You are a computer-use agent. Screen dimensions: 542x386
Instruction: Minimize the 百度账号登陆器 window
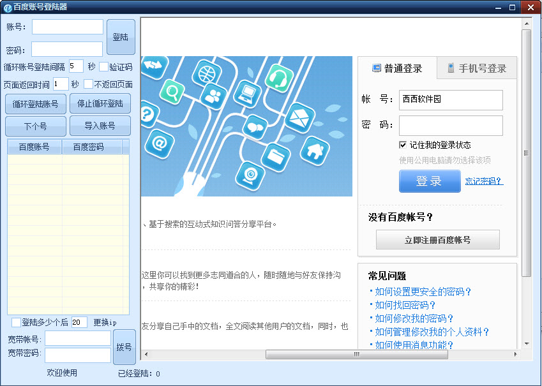click(498, 7)
